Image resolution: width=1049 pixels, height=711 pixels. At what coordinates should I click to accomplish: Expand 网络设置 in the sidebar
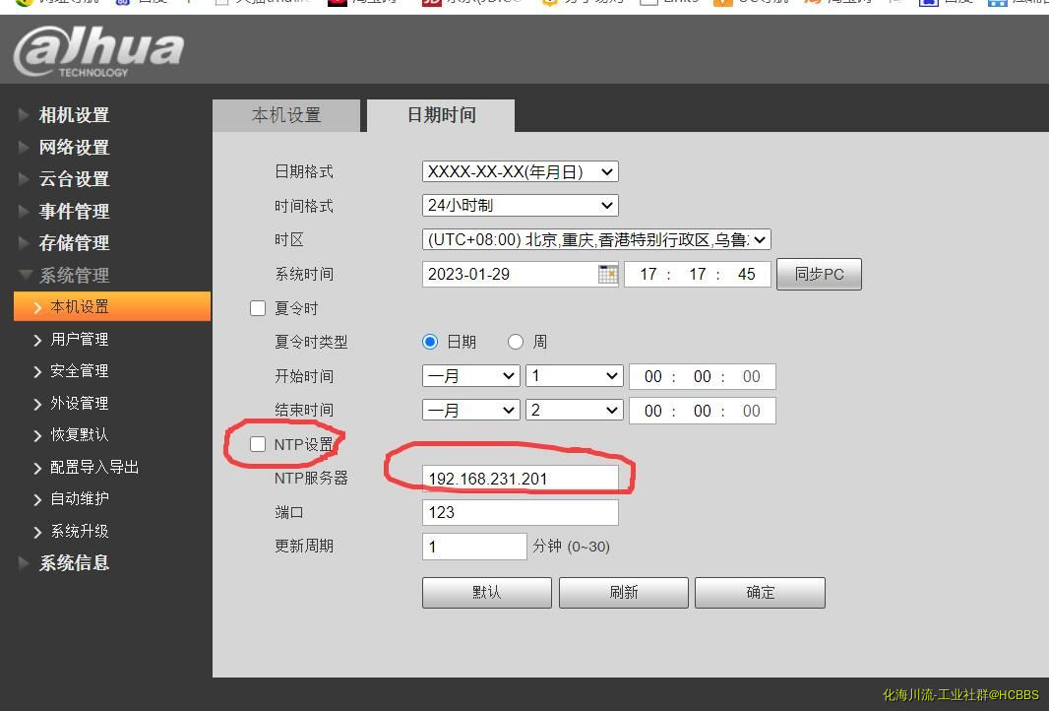(74, 148)
